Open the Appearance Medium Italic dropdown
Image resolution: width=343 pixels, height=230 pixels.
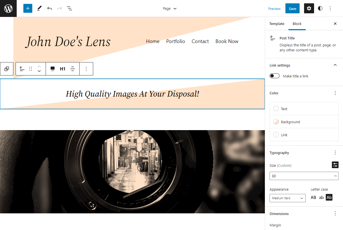point(287,198)
